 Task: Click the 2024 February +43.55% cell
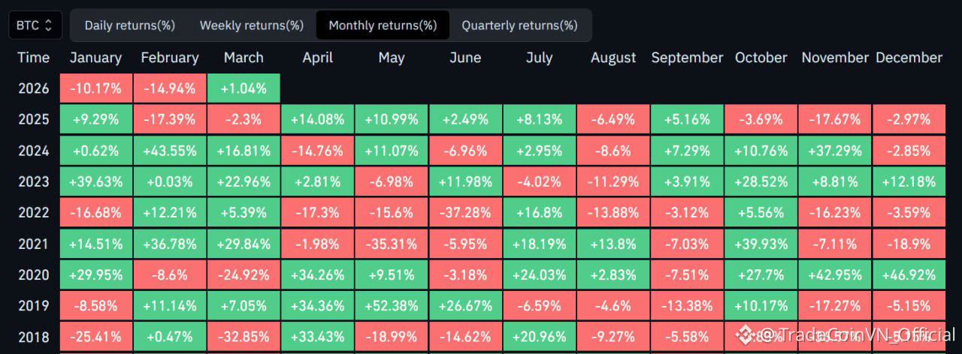click(x=169, y=151)
